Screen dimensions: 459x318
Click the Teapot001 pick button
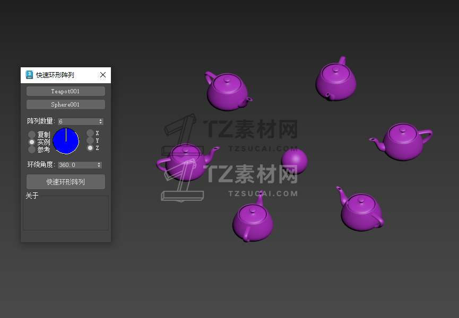[66, 91]
